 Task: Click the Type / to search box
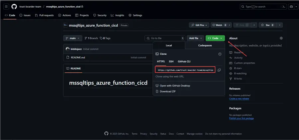(x=261, y=7)
